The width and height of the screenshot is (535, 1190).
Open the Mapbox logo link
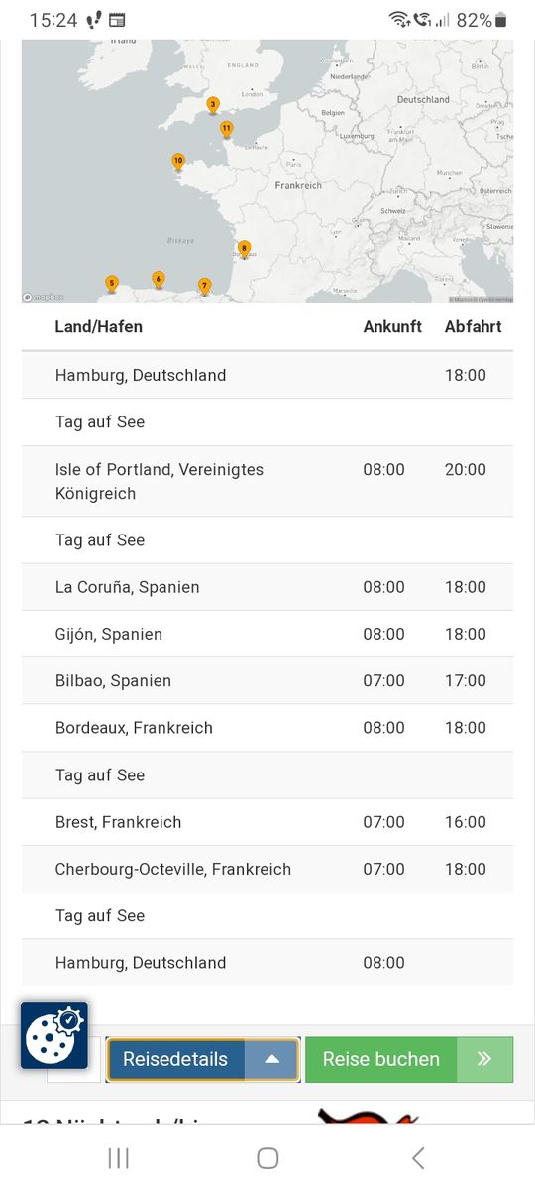(x=44, y=297)
